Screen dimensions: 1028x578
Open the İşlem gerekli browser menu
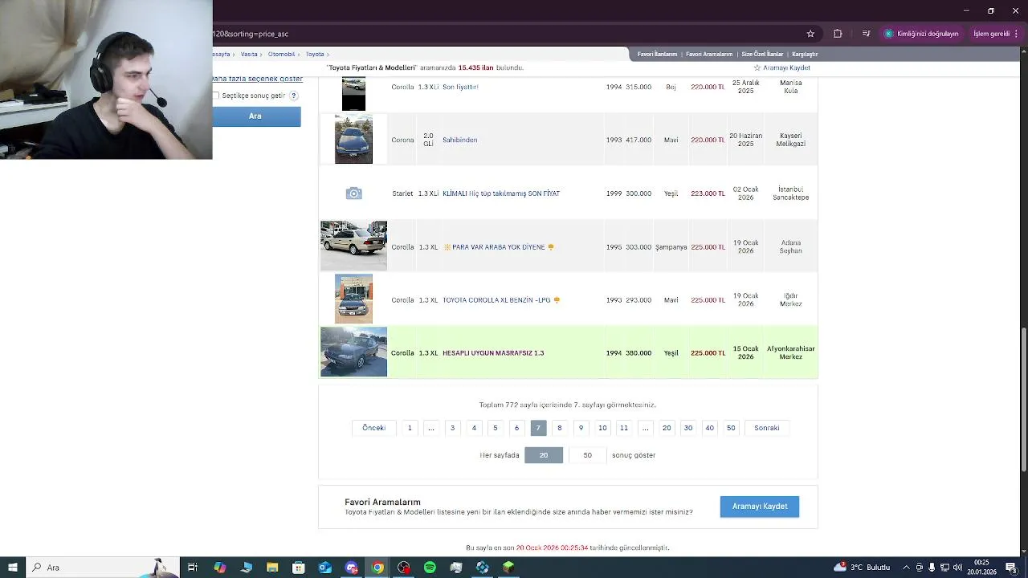[x=996, y=34]
